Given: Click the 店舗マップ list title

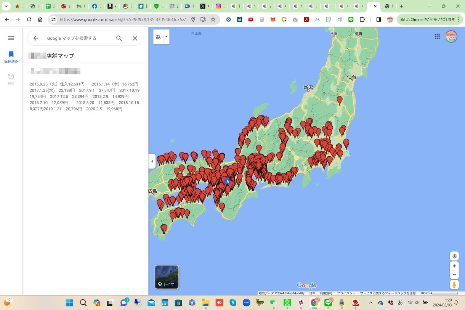Looking at the screenshot, I should tap(60, 56).
